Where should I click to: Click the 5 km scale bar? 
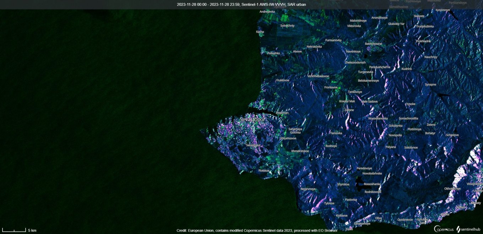coord(14,230)
